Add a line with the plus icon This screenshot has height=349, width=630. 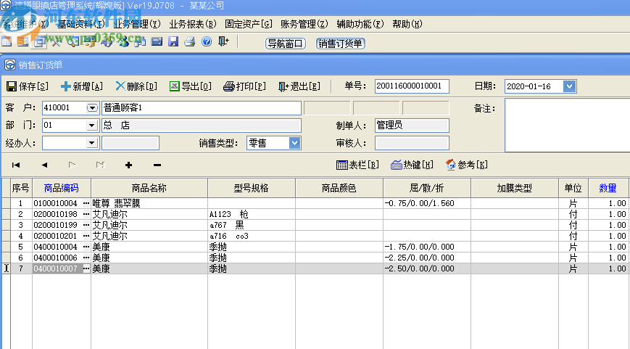coord(128,165)
